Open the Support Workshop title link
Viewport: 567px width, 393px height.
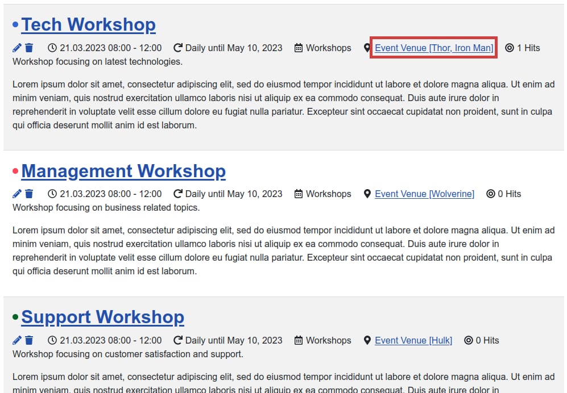click(102, 317)
